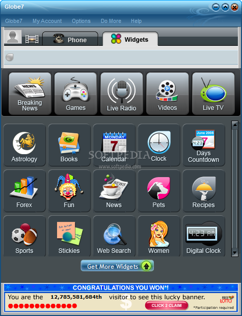Click the user profile avatar icon
This screenshot has width=242, height=316.
click(13, 37)
